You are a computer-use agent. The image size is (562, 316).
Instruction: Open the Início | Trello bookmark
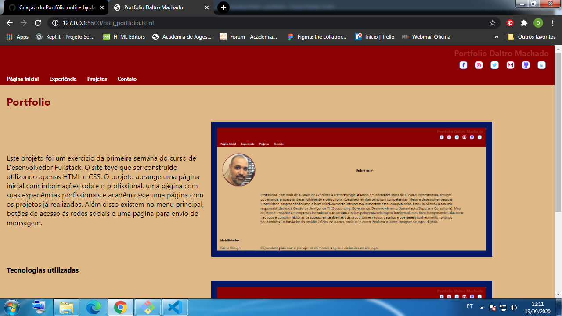(375, 37)
